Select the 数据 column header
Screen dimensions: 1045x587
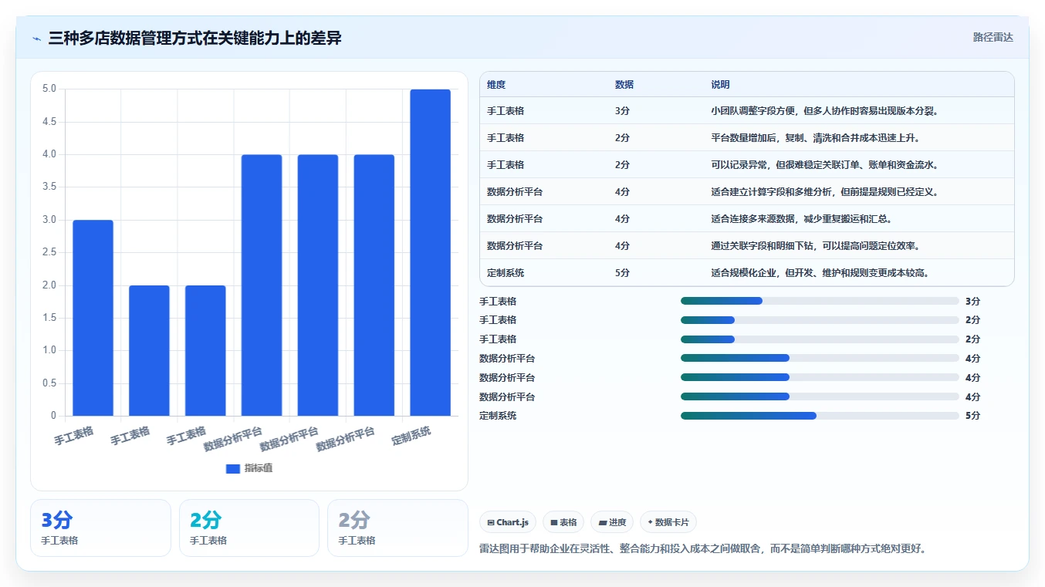624,85
